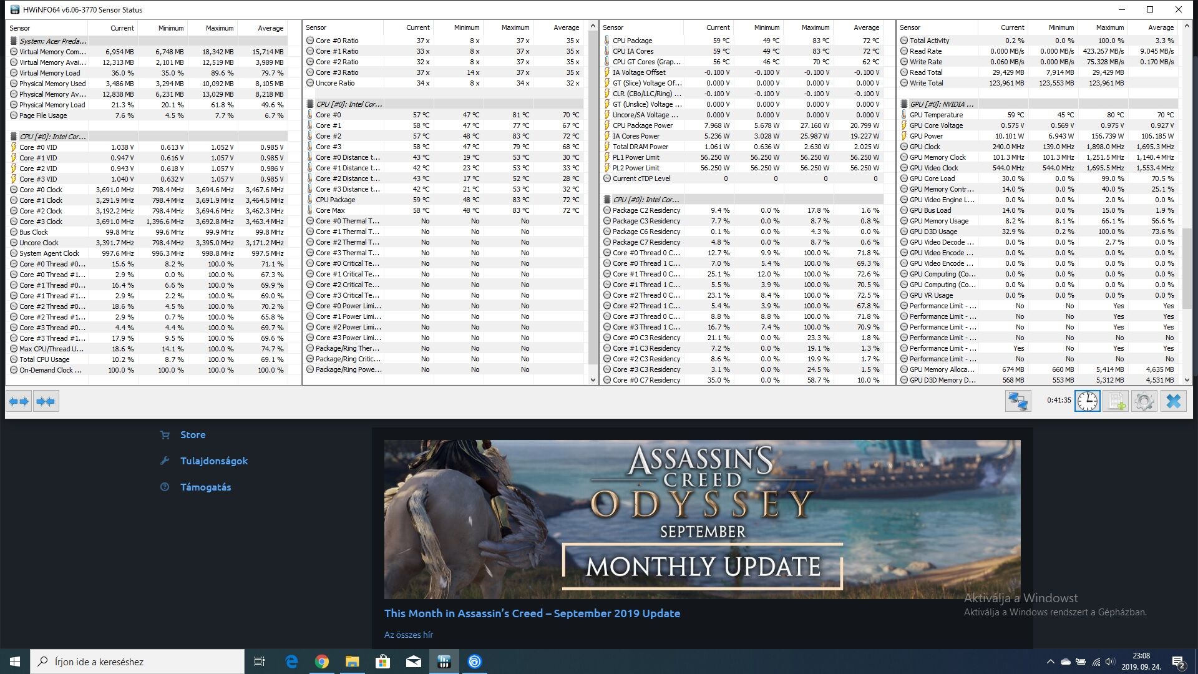Select the GPU Core Load row
This screenshot has width=1198, height=674.
pos(1038,178)
